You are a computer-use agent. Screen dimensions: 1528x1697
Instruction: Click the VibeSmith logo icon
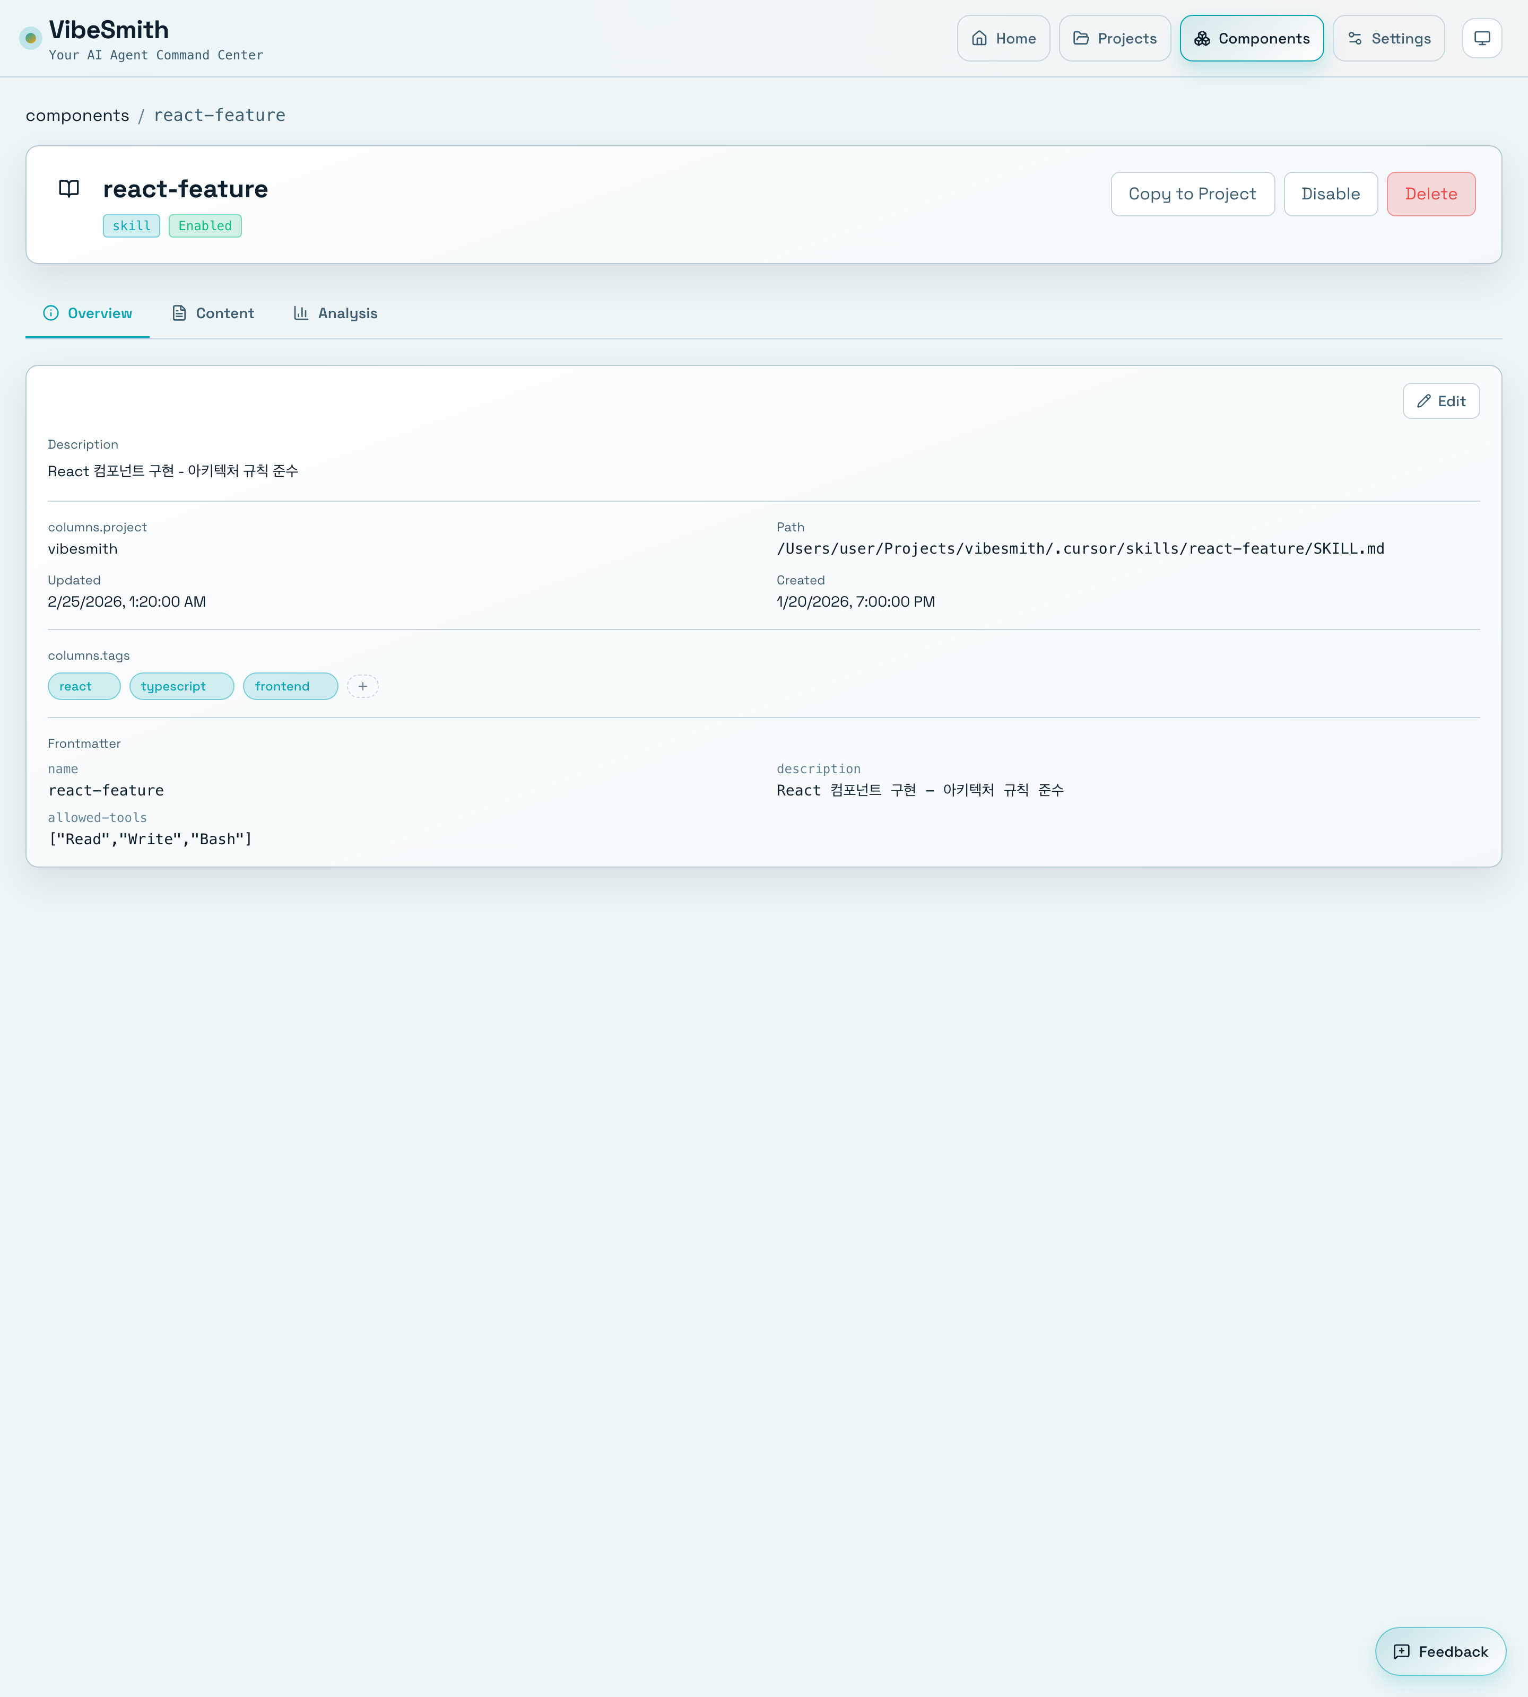[31, 38]
